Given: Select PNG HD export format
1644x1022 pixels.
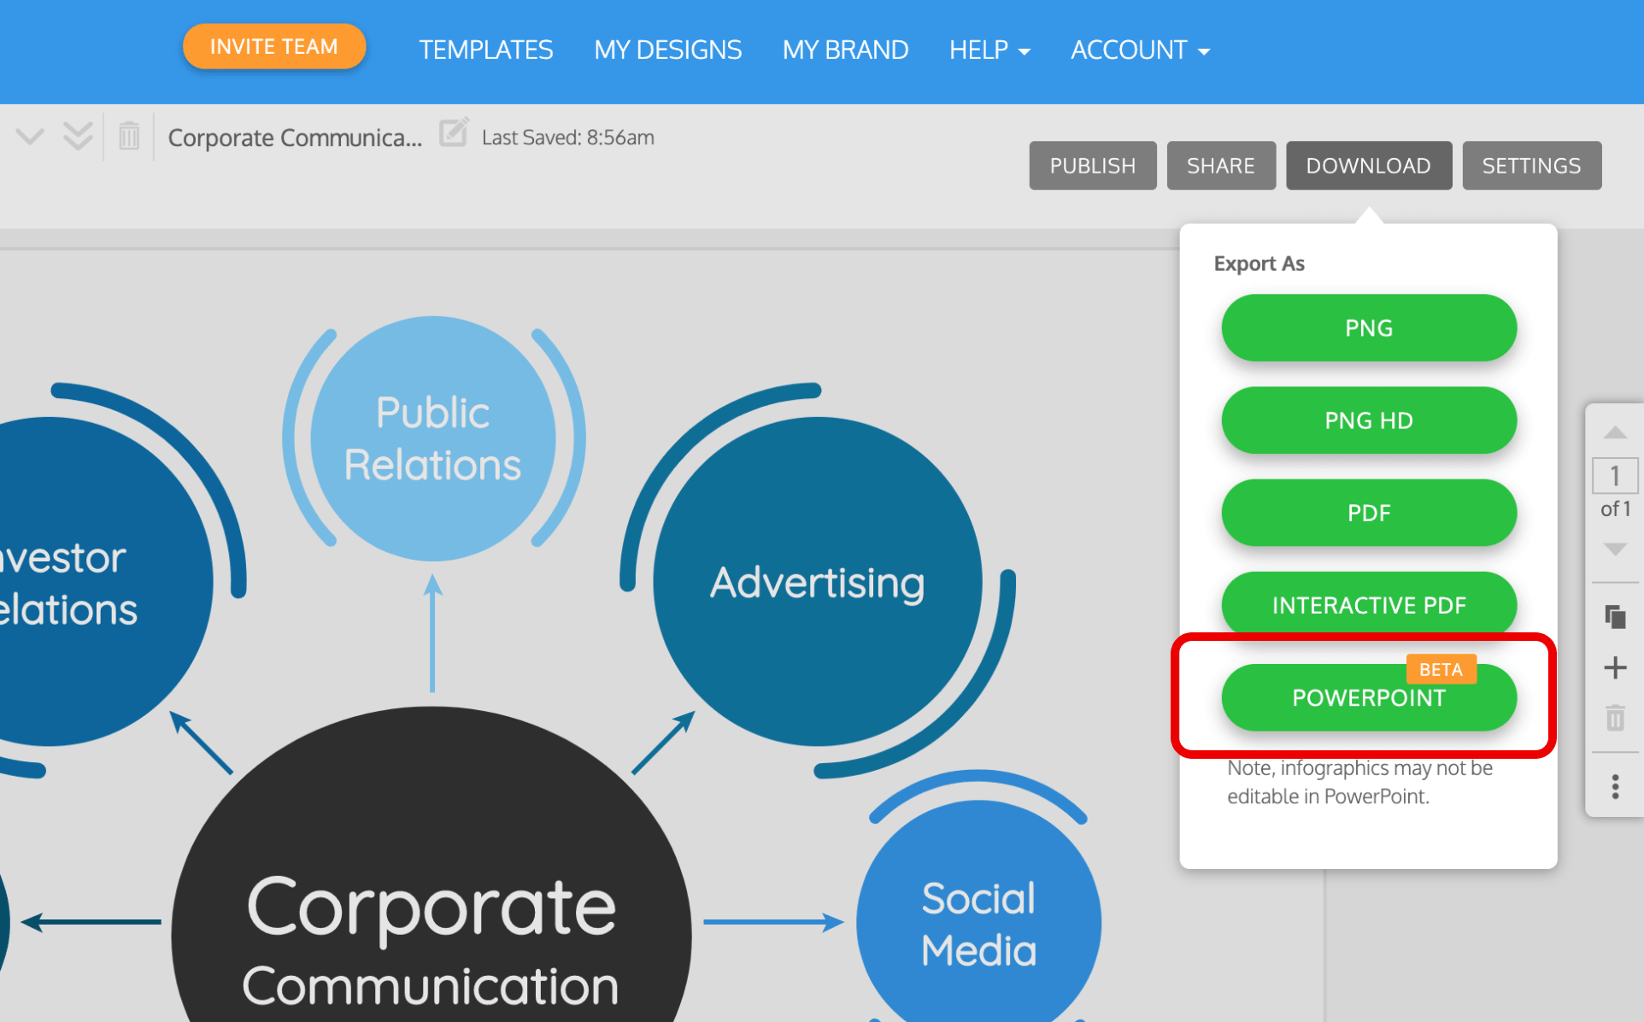Looking at the screenshot, I should pyautogui.click(x=1367, y=420).
